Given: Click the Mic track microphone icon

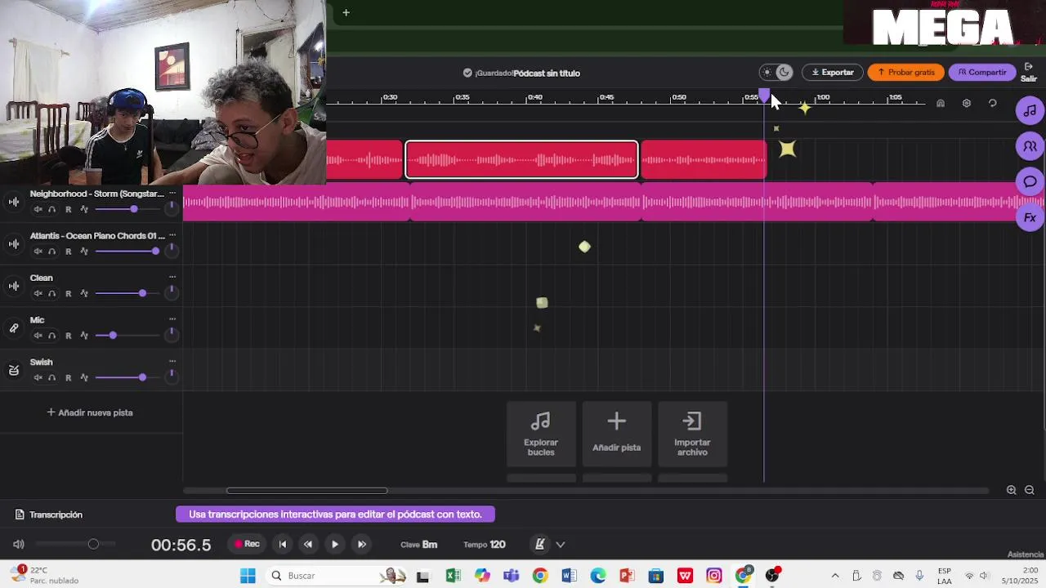Looking at the screenshot, I should pyautogui.click(x=14, y=328).
